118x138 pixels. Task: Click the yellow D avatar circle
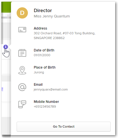point(22,13)
